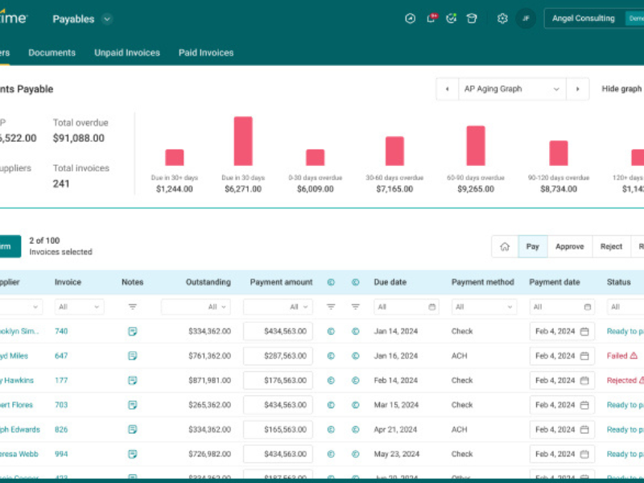Click the Hide graph button
This screenshot has height=483, width=644.
[621, 89]
